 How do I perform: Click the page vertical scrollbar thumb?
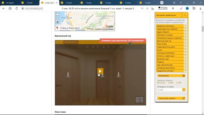pos(203,29)
